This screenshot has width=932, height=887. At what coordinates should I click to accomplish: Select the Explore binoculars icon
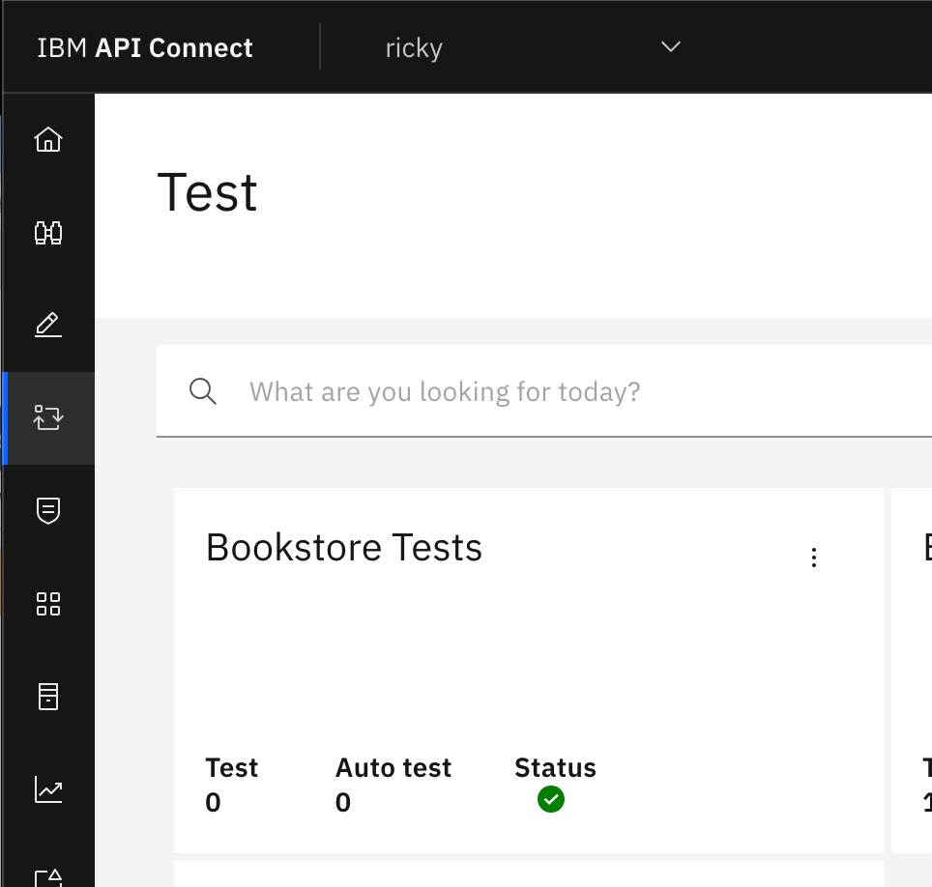point(48,232)
